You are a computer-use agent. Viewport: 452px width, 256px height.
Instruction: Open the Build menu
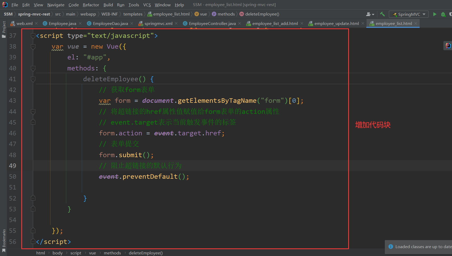click(x=108, y=5)
